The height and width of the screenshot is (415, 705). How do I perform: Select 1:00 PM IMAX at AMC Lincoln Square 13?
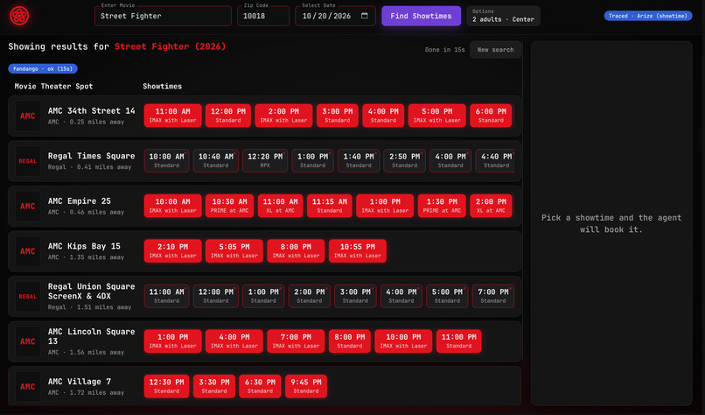tap(172, 341)
